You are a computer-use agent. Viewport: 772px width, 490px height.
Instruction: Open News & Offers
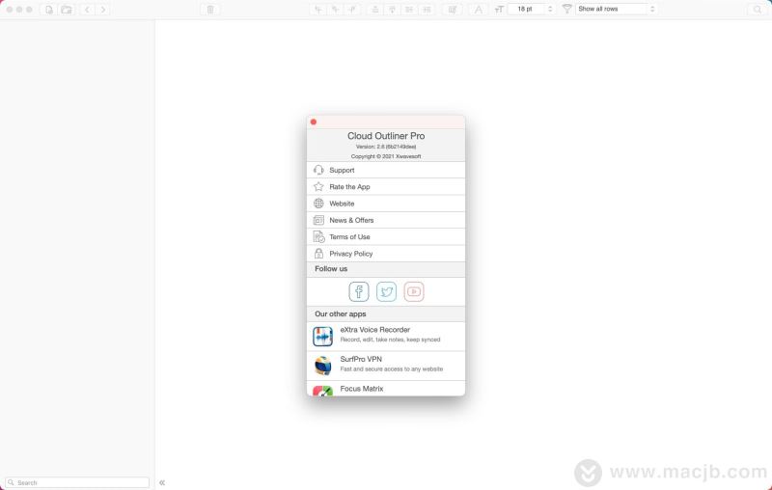point(386,220)
